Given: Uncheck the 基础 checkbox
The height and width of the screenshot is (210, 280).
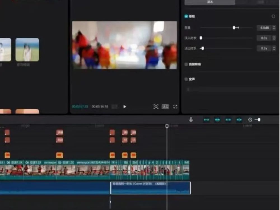Looking at the screenshot, I should click(x=186, y=17).
